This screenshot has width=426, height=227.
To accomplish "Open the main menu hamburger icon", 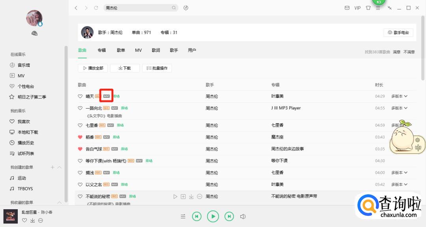I will click(378, 8).
